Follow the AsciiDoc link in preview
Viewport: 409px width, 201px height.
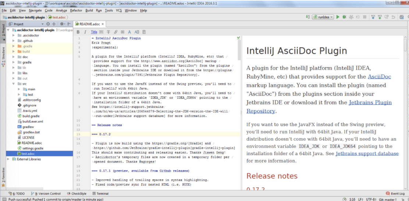(379, 77)
